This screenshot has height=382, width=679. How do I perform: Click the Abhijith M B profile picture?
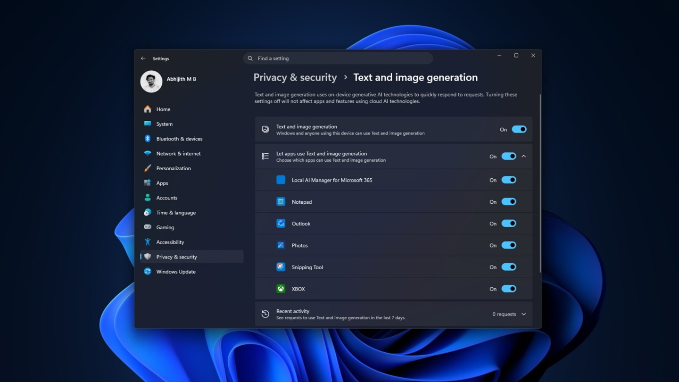pyautogui.click(x=151, y=82)
